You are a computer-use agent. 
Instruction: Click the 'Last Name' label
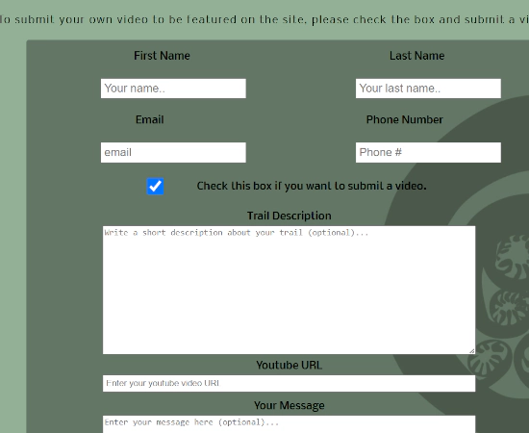click(x=417, y=56)
